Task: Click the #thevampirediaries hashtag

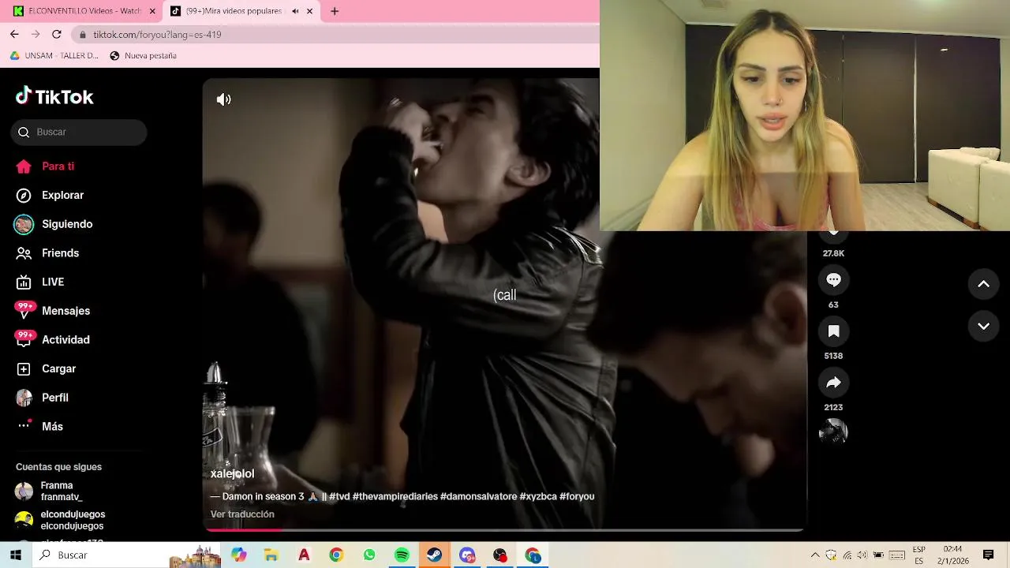Action: click(x=395, y=496)
